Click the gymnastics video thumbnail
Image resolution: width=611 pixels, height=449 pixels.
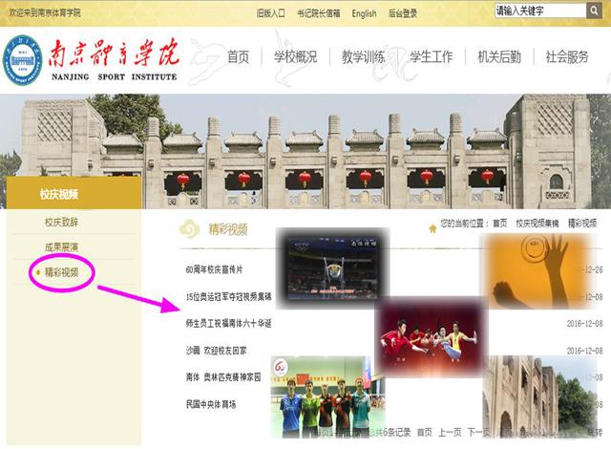(x=332, y=264)
